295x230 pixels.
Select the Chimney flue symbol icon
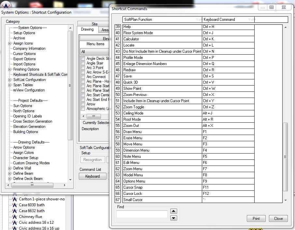tap(14, 217)
